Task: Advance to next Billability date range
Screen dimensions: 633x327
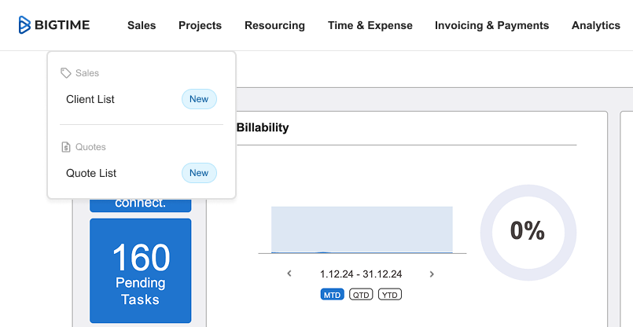Action: (x=432, y=274)
